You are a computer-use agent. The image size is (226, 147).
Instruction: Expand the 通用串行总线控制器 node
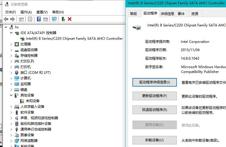pyautogui.click(x=11, y=129)
